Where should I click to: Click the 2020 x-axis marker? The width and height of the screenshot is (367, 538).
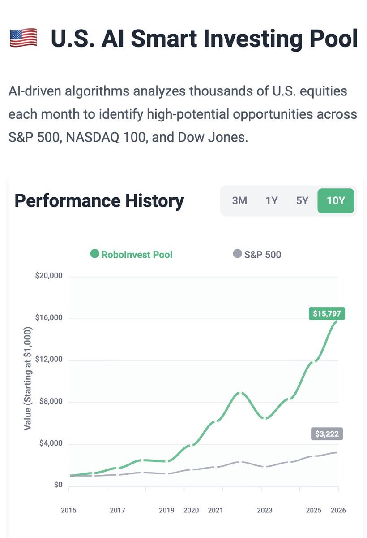191,510
